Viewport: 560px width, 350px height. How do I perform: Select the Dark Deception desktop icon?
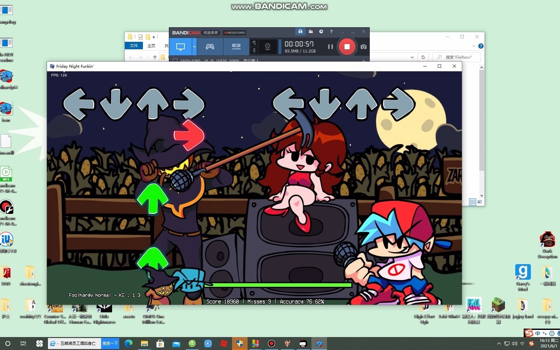pos(547,245)
